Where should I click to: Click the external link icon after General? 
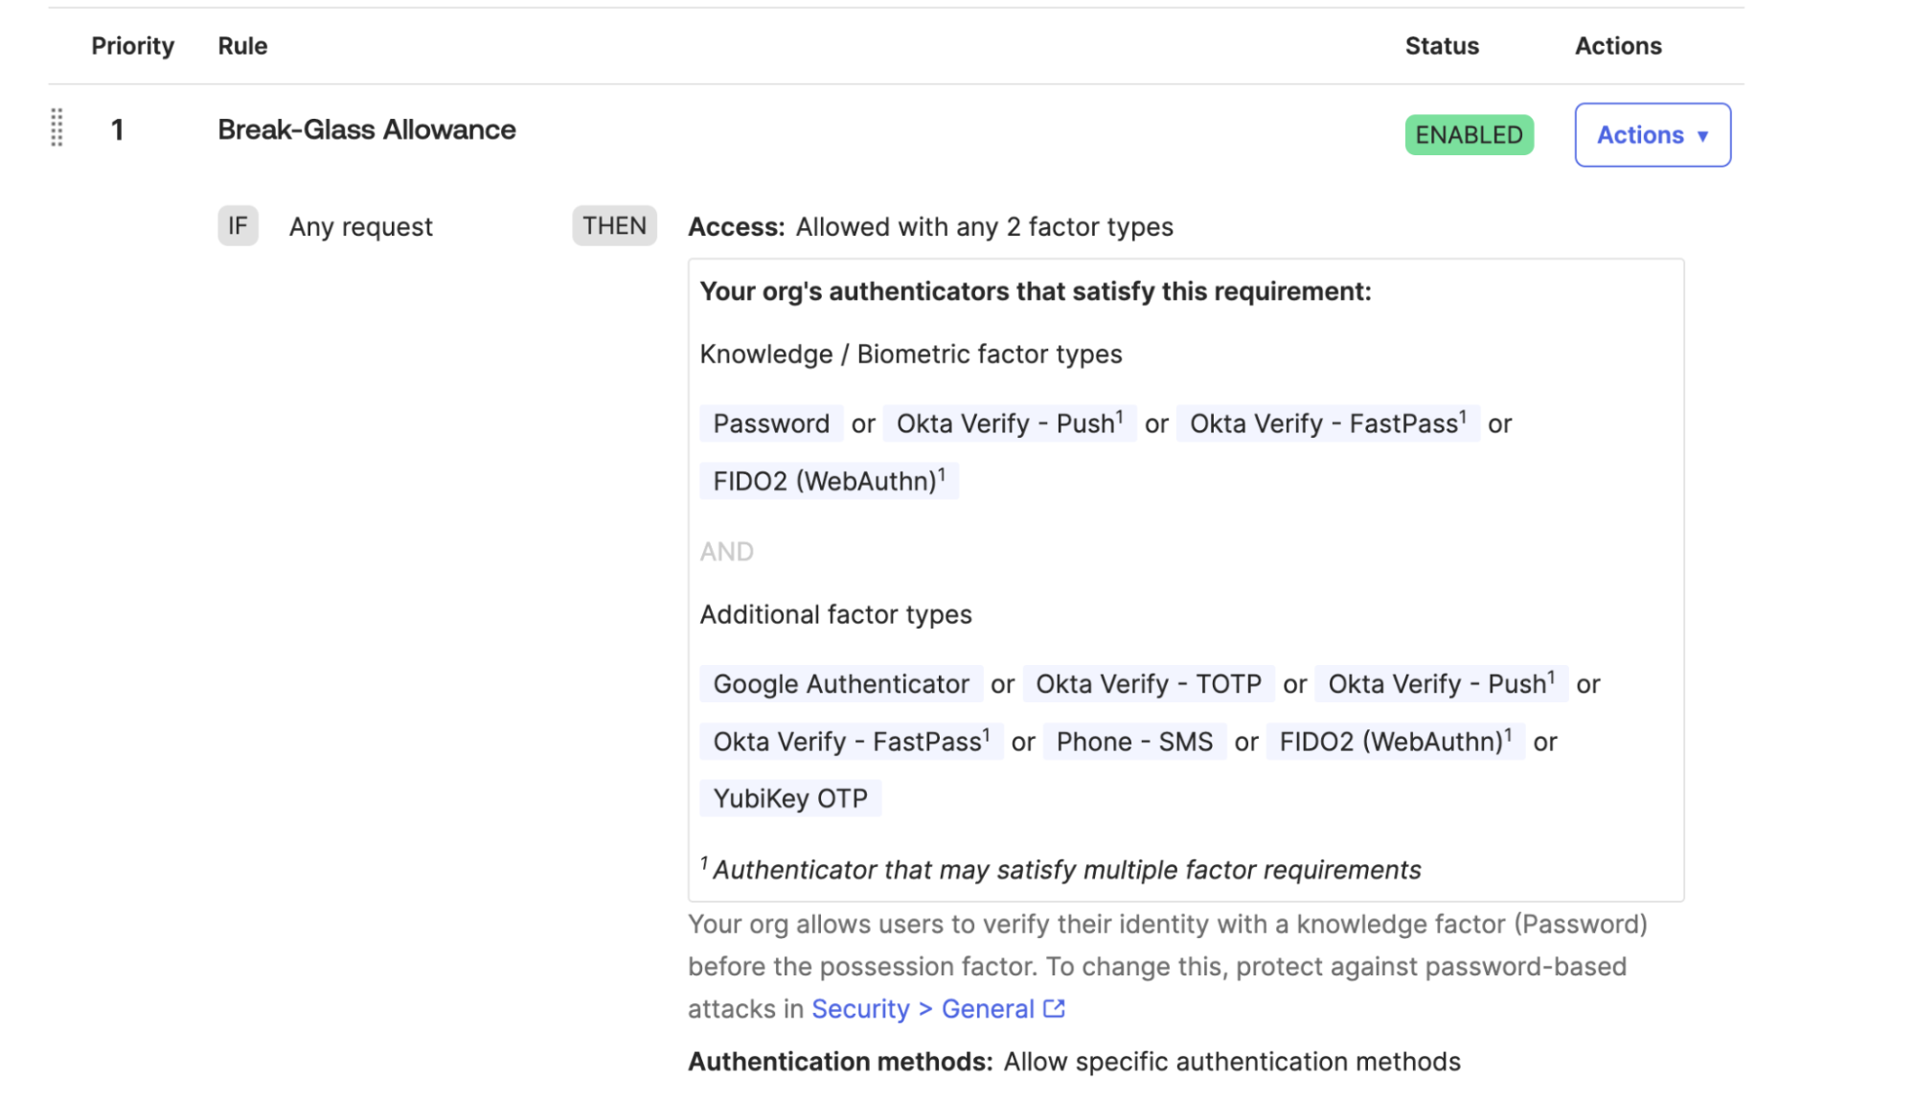point(1054,1009)
